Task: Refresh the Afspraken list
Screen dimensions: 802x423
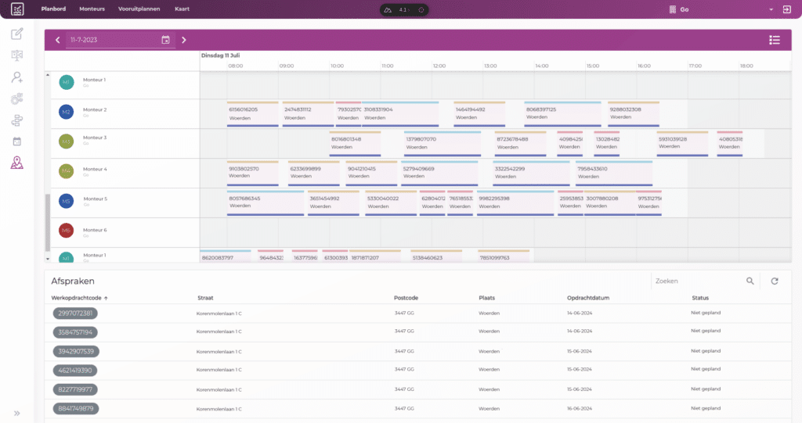Action: [x=775, y=281]
